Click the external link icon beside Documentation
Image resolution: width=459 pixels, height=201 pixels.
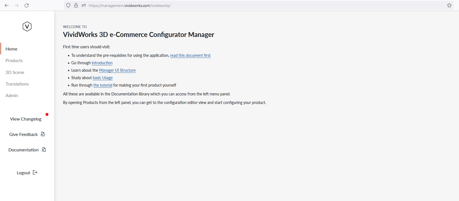(44, 149)
